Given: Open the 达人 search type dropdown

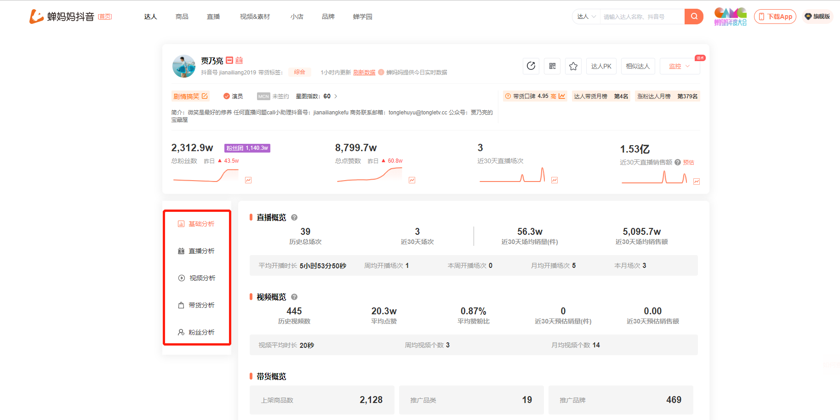Looking at the screenshot, I should tap(586, 17).
